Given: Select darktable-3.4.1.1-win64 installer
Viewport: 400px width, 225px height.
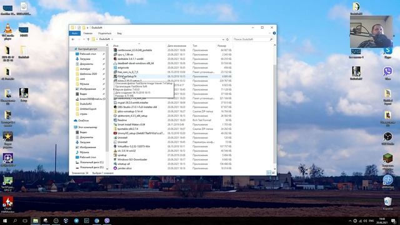Looking at the screenshot, I should (x=131, y=59).
